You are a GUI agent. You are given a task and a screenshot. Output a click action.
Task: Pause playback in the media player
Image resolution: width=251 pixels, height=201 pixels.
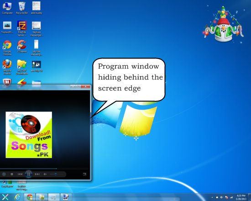(x=29, y=174)
